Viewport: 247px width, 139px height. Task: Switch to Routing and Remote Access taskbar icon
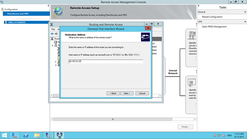[60, 135]
